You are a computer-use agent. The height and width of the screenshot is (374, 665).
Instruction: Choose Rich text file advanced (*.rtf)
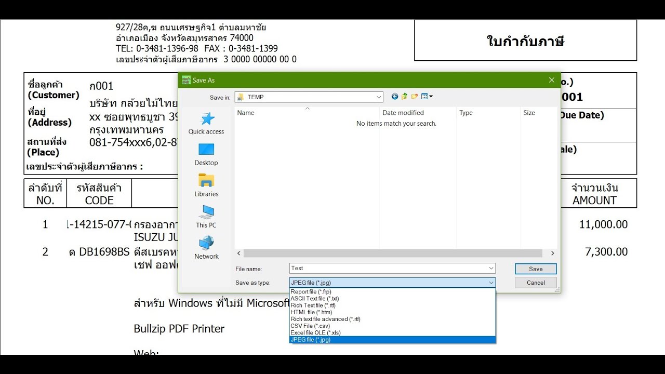click(392, 319)
